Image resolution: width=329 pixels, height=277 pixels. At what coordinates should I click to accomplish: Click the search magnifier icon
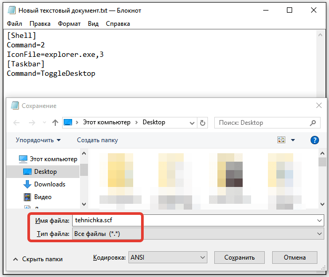point(313,123)
